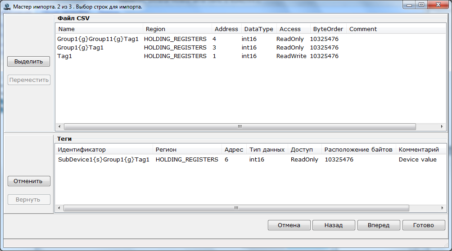Click CSV table left scroll arrow

pyautogui.click(x=59, y=126)
